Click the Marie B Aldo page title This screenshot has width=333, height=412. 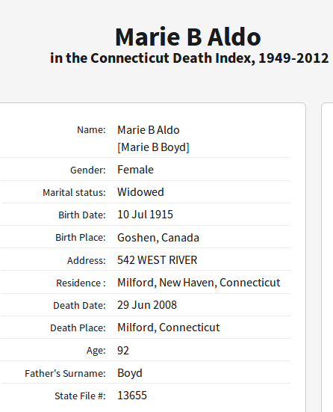[x=188, y=37]
